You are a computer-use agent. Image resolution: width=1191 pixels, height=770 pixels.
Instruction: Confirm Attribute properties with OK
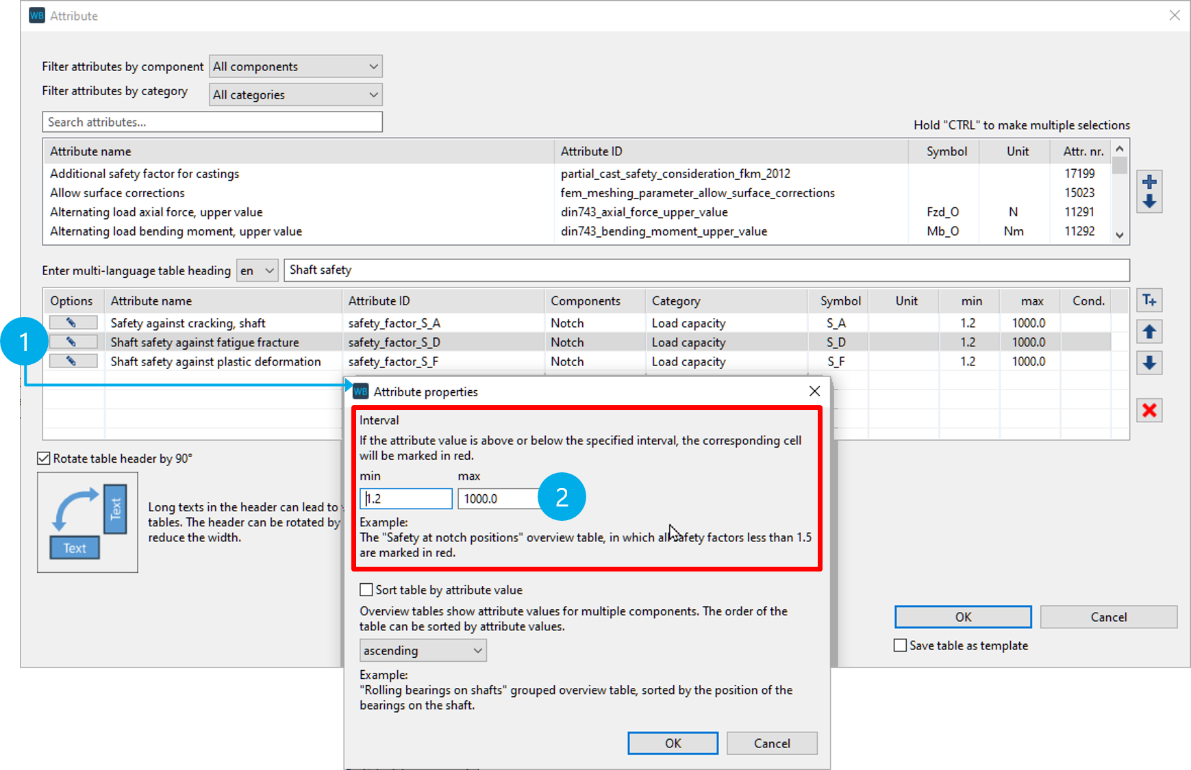(x=673, y=743)
